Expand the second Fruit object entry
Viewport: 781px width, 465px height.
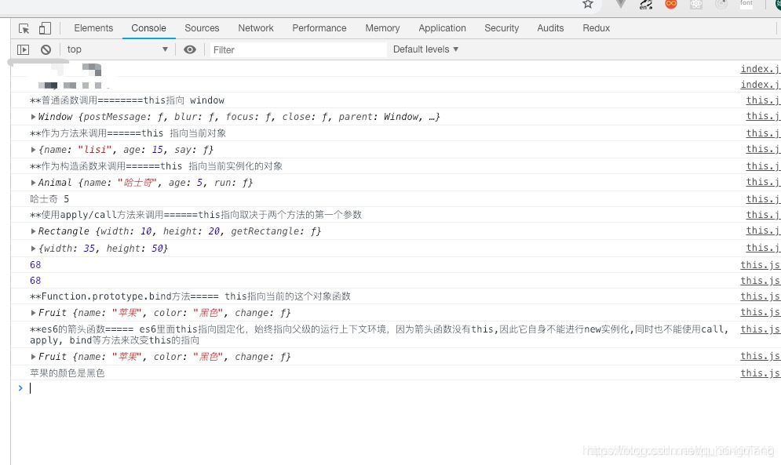[x=34, y=357]
